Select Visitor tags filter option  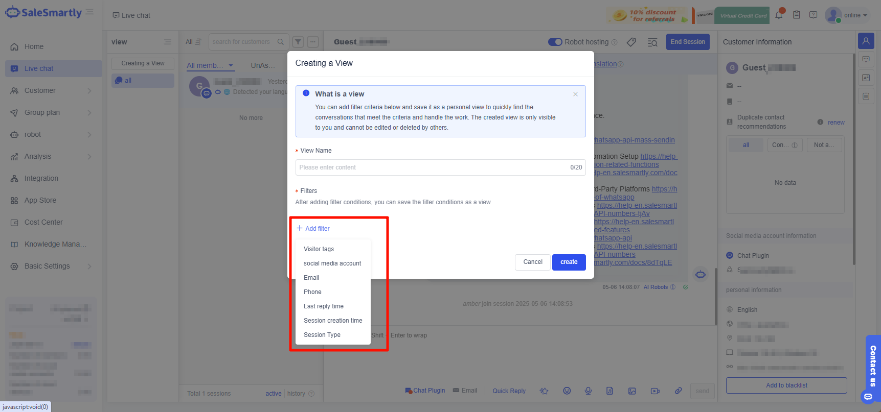point(319,249)
